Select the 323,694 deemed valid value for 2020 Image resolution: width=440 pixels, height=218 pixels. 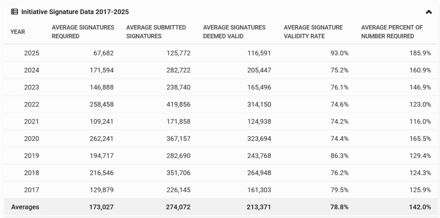(257, 139)
